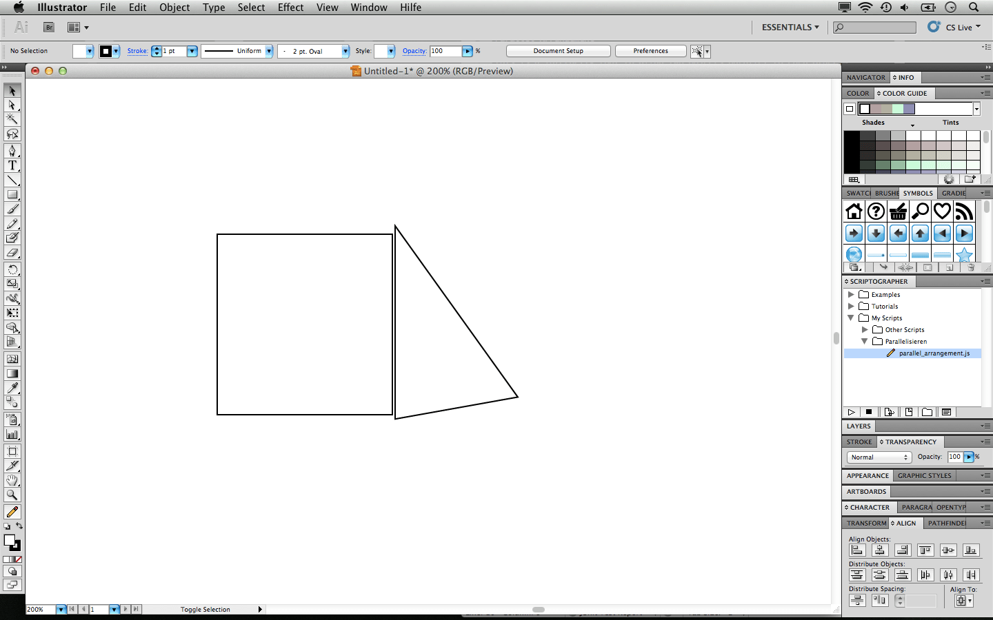The width and height of the screenshot is (993, 620).
Task: Select the Pen tool
Action: point(12,152)
